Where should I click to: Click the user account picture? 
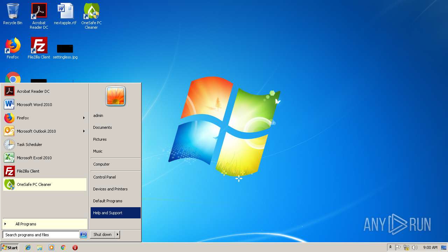click(x=115, y=96)
